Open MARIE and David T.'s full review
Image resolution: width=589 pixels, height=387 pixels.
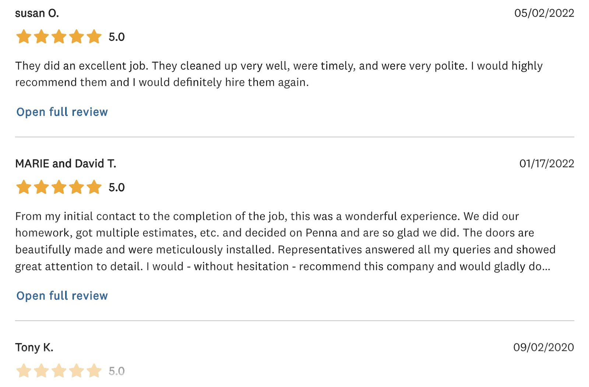[x=61, y=296]
